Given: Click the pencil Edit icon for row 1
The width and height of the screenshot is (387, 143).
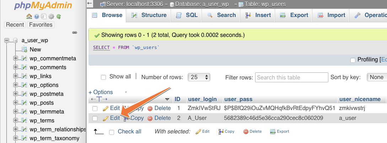Looking at the screenshot, I should click(x=106, y=108).
